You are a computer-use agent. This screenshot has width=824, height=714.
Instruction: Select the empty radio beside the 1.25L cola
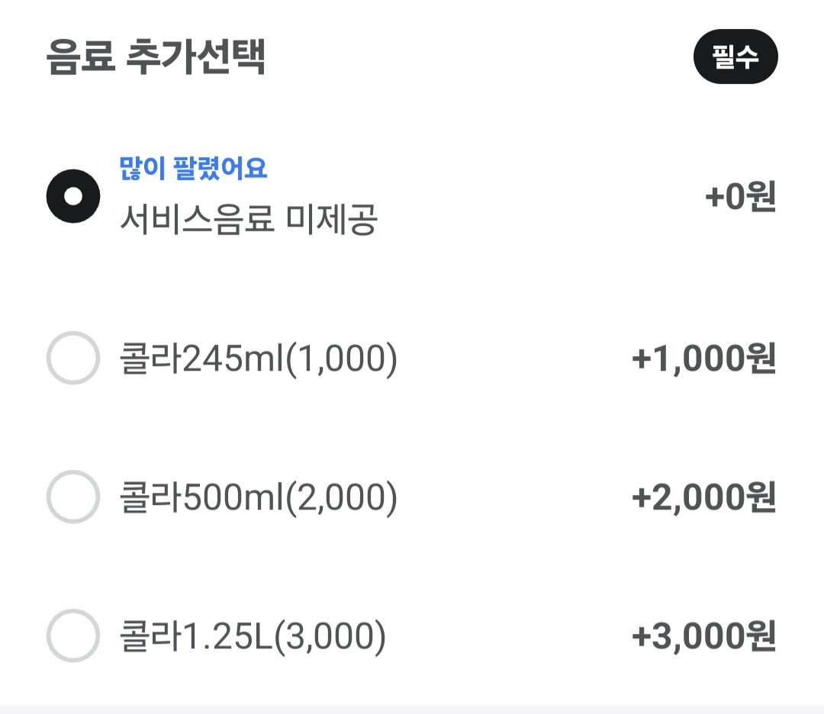[x=73, y=635]
